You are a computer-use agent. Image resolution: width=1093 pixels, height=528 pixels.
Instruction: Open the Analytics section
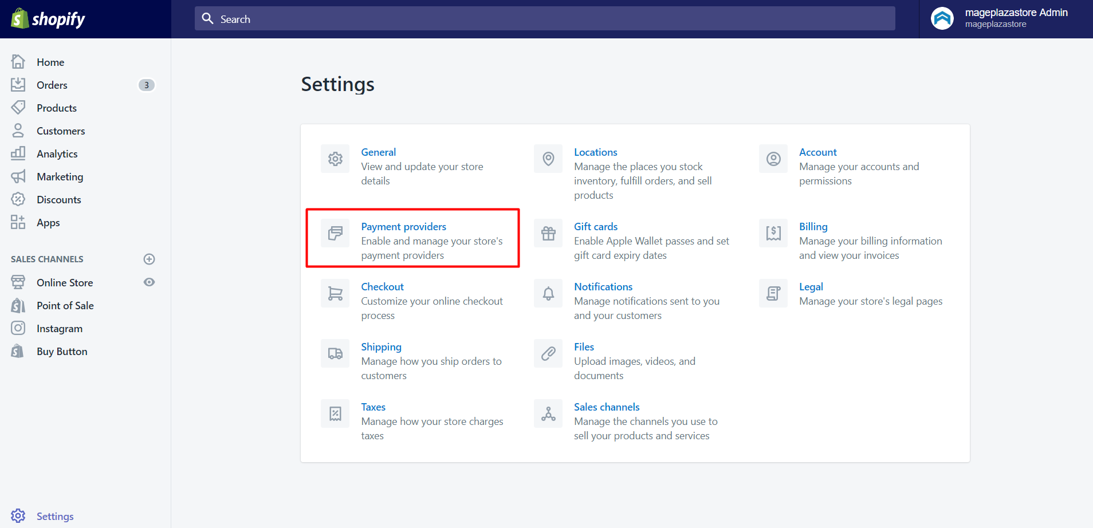tap(57, 153)
